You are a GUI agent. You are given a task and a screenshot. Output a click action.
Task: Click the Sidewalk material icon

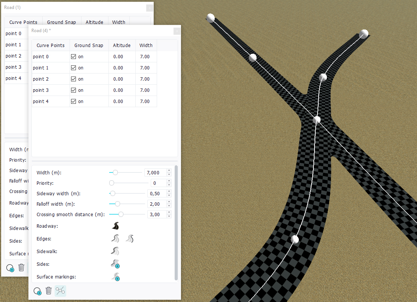[115, 251]
